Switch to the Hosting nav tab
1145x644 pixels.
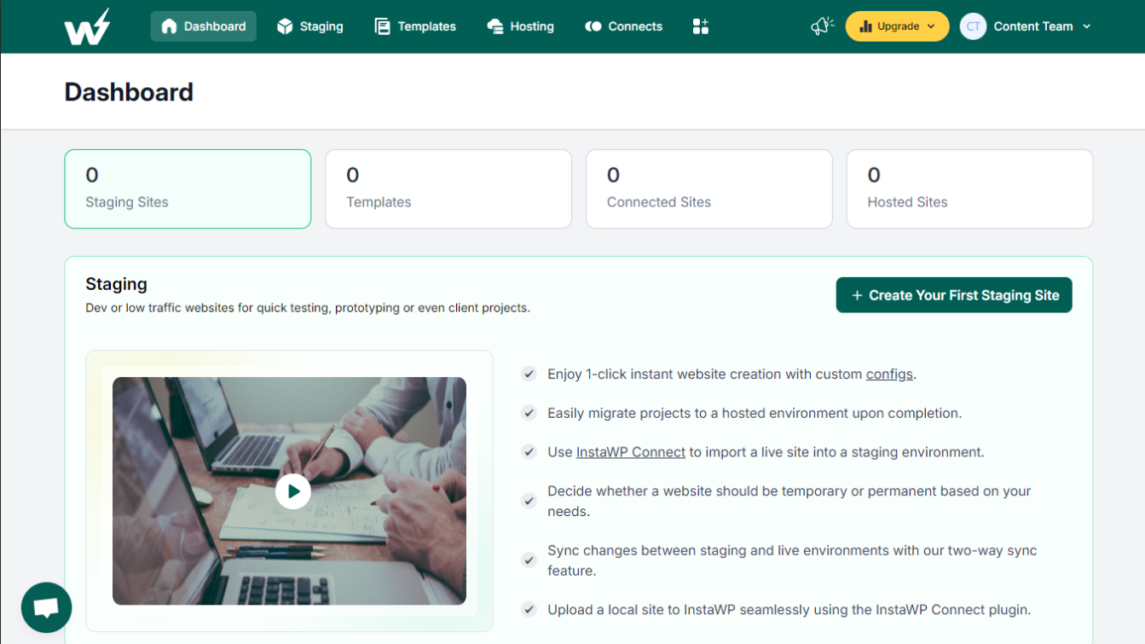(520, 26)
